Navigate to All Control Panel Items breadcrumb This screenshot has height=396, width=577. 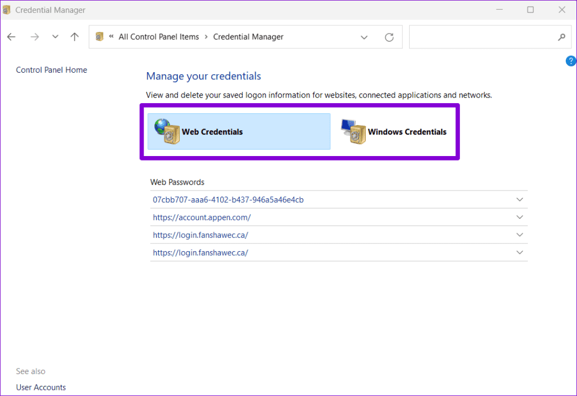click(x=158, y=36)
